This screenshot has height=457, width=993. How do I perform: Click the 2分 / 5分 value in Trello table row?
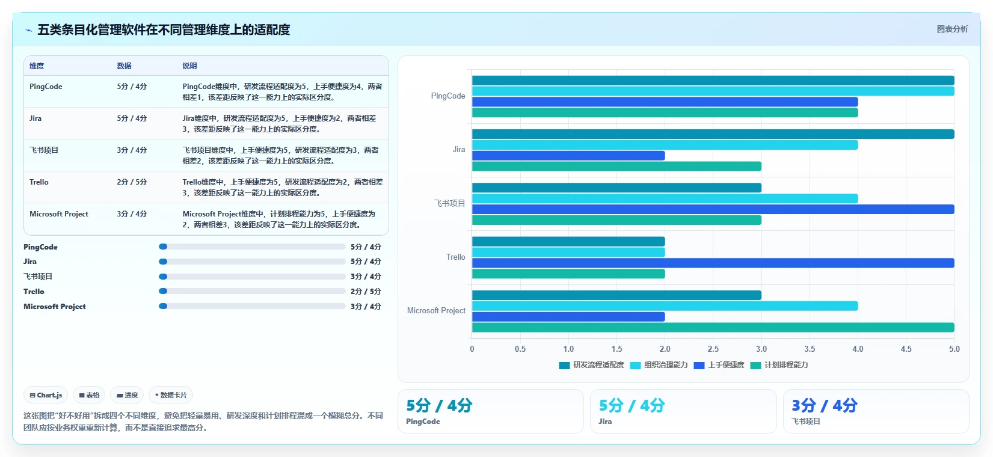pos(132,182)
